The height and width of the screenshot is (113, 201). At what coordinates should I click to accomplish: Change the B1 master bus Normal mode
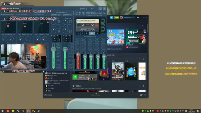coord(97,40)
